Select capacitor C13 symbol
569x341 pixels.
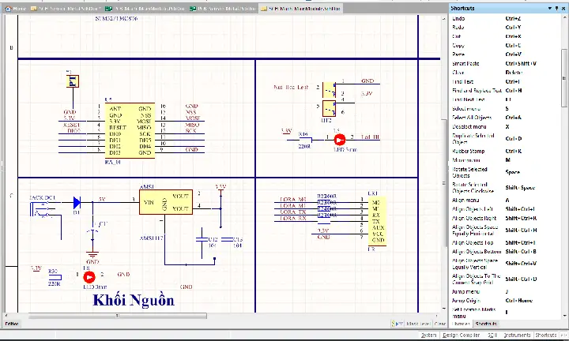pyautogui.click(x=227, y=239)
